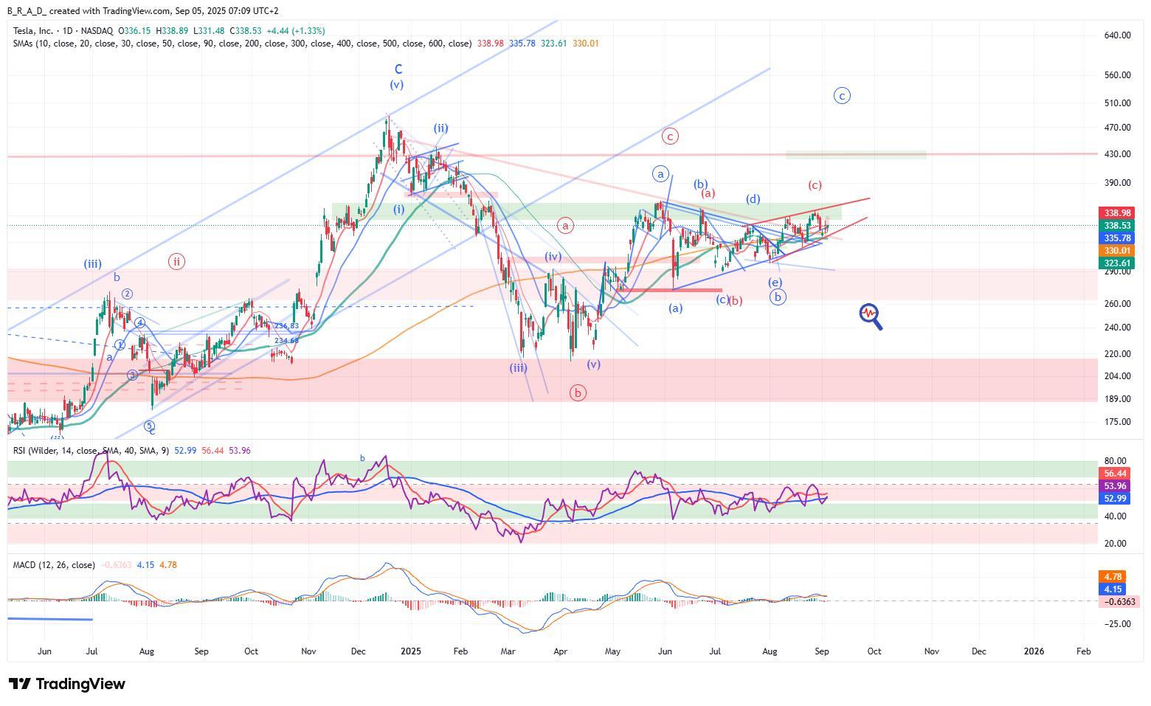Click the red 56.44 RSI axis tag
1151x706 pixels.
click(1115, 474)
